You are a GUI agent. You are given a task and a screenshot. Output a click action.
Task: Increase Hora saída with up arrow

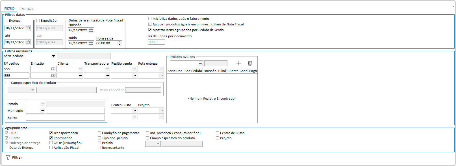(120, 42)
